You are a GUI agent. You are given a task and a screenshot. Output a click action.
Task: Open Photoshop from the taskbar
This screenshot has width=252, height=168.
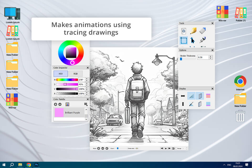pos(36,165)
